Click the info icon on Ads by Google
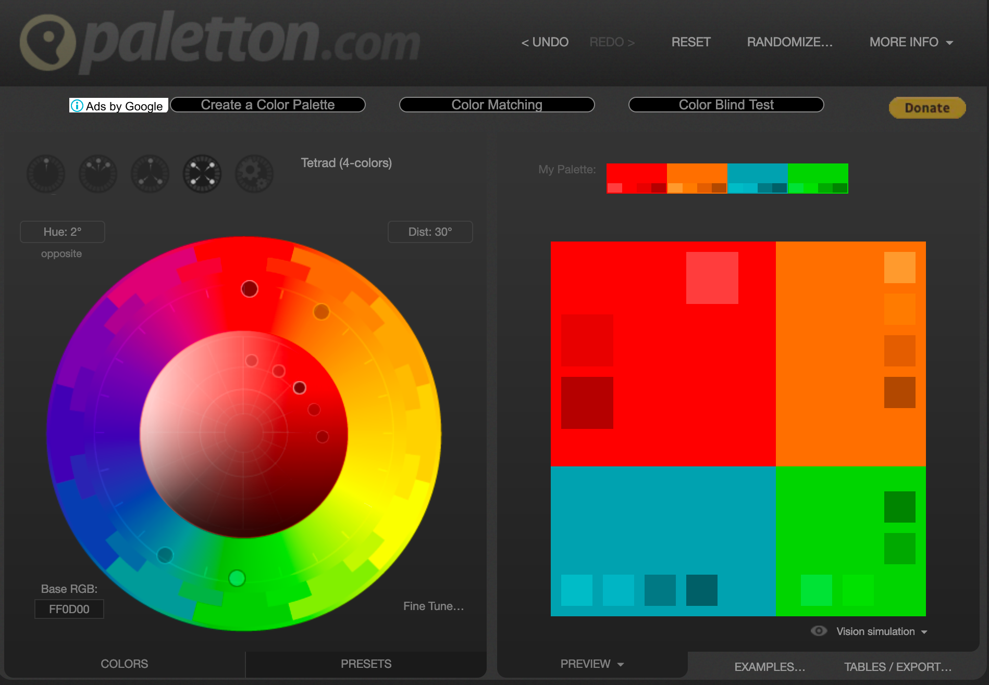 pos(77,106)
